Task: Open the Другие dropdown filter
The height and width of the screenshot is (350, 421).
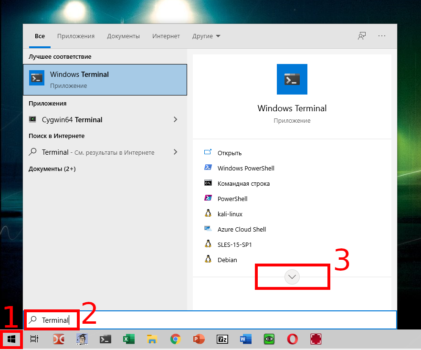Action: click(206, 36)
